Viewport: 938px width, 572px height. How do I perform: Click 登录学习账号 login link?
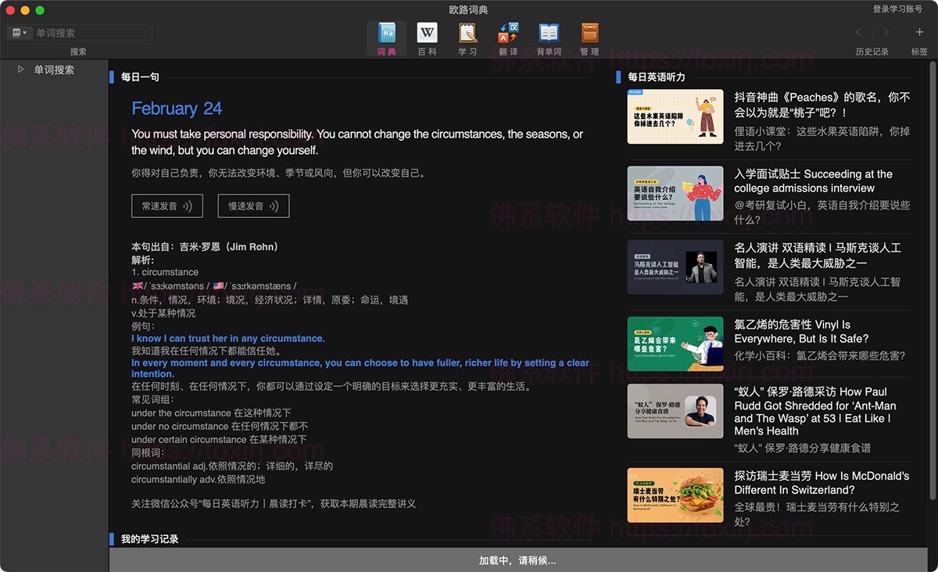click(897, 9)
